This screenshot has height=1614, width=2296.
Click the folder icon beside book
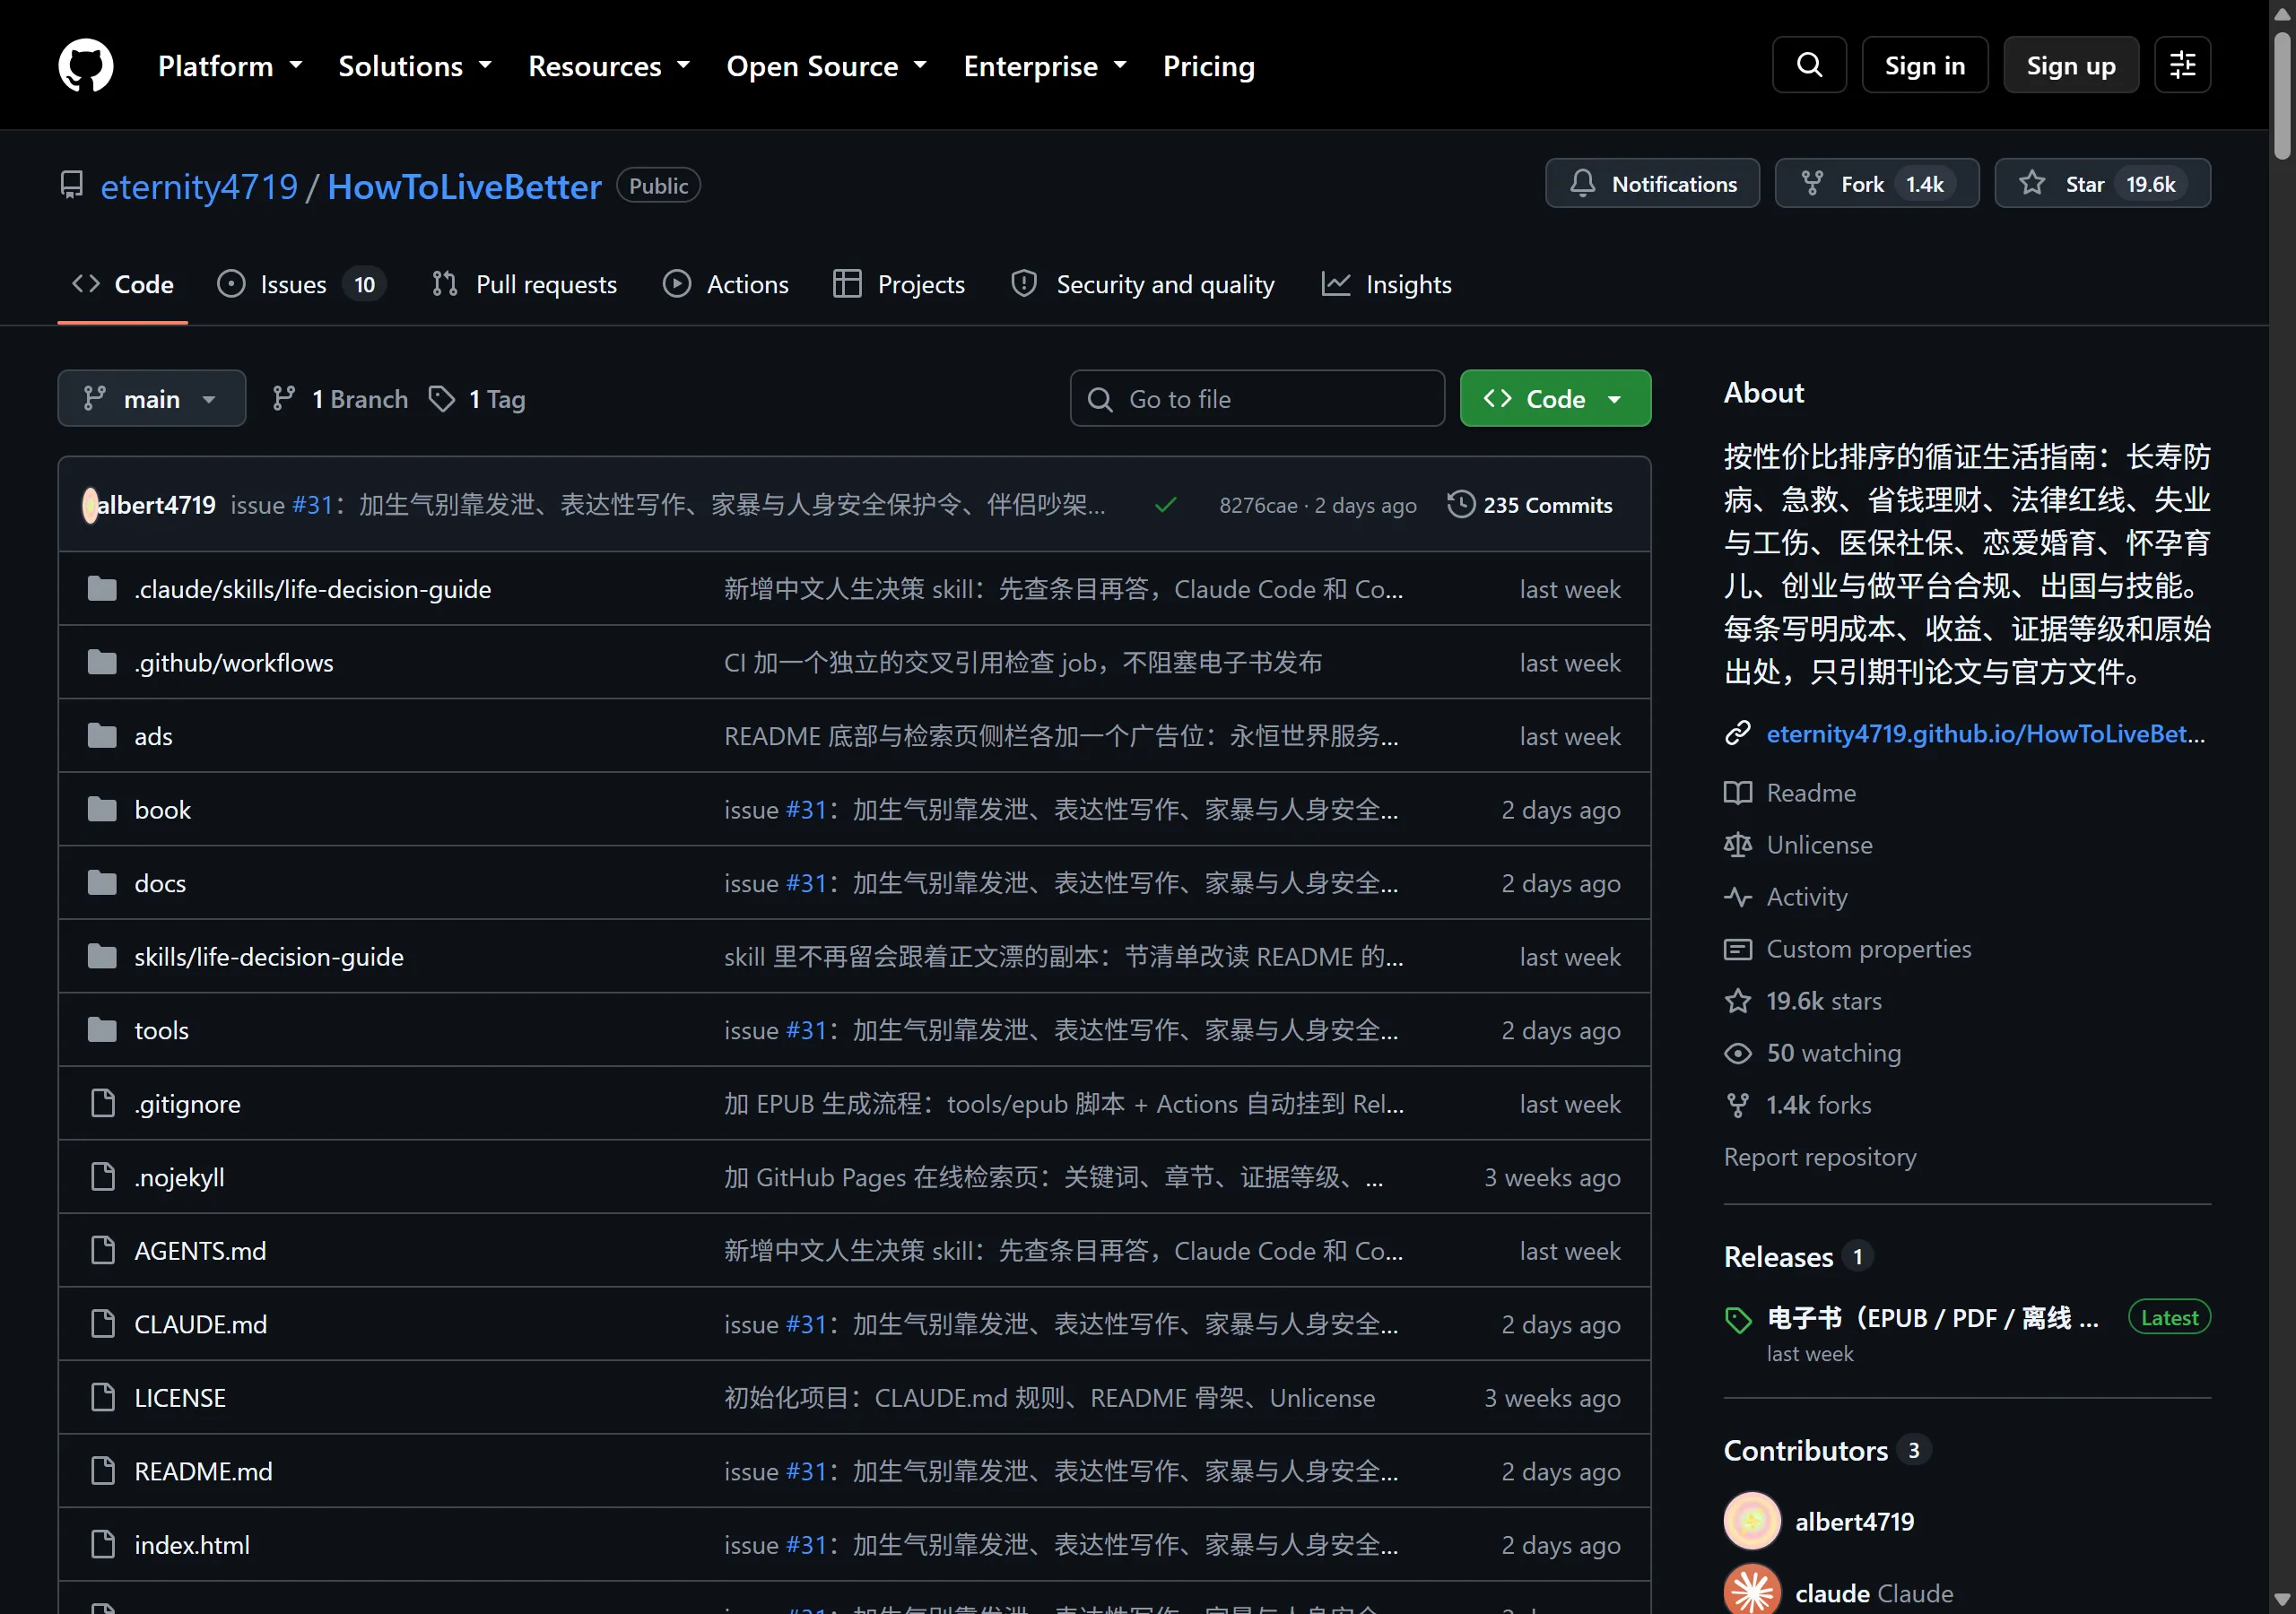(x=102, y=809)
